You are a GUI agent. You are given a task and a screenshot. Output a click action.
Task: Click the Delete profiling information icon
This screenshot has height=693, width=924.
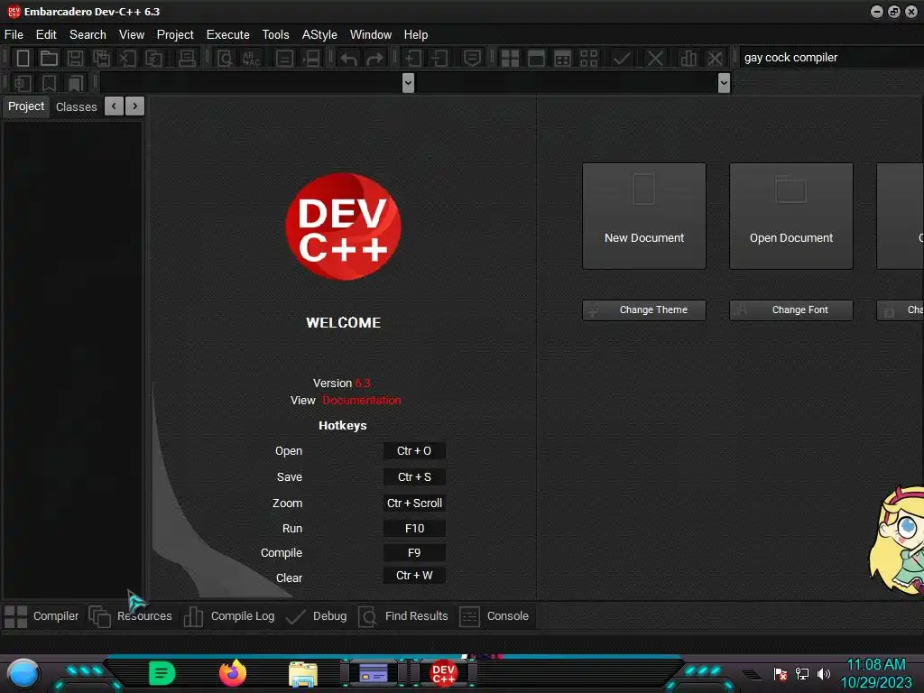pos(715,58)
